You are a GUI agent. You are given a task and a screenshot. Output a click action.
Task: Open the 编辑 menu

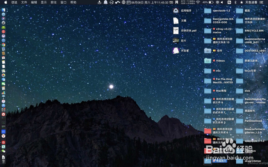click(34, 2)
